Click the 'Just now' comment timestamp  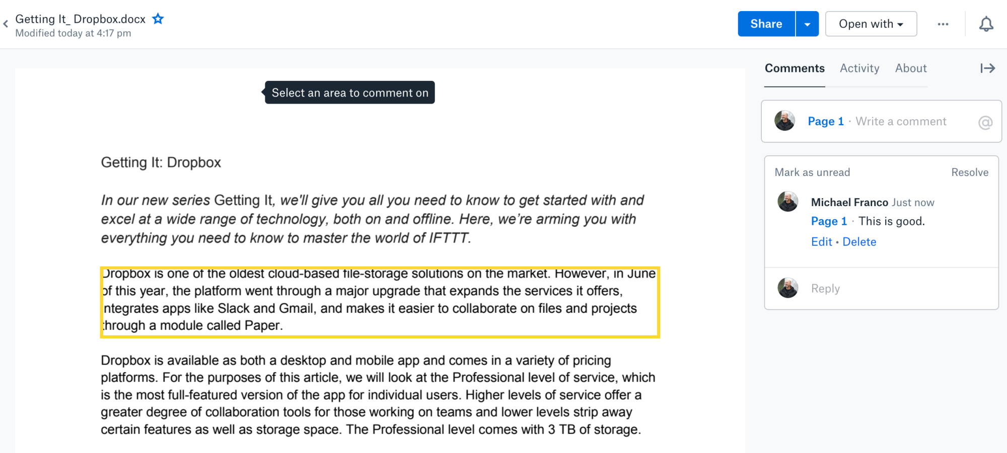pyautogui.click(x=913, y=202)
